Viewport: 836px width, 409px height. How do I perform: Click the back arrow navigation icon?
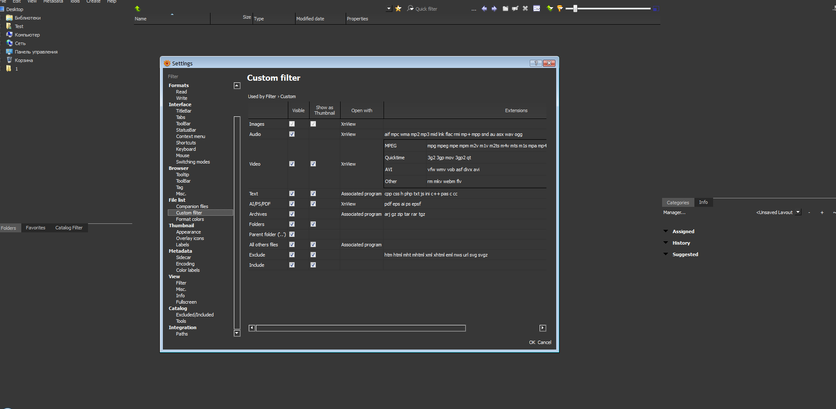484,8
